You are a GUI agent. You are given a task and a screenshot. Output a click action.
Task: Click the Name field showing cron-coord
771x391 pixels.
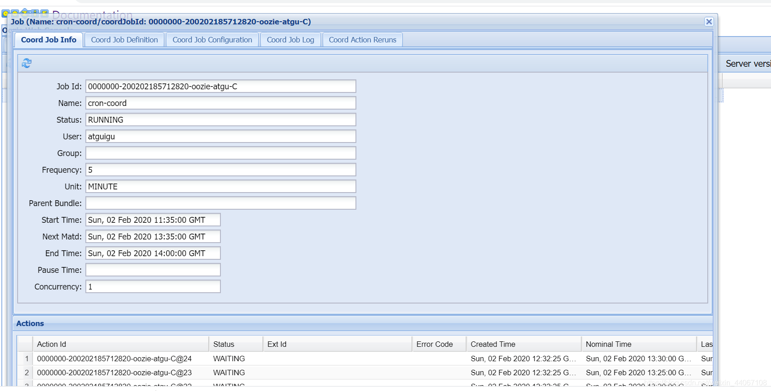click(221, 103)
